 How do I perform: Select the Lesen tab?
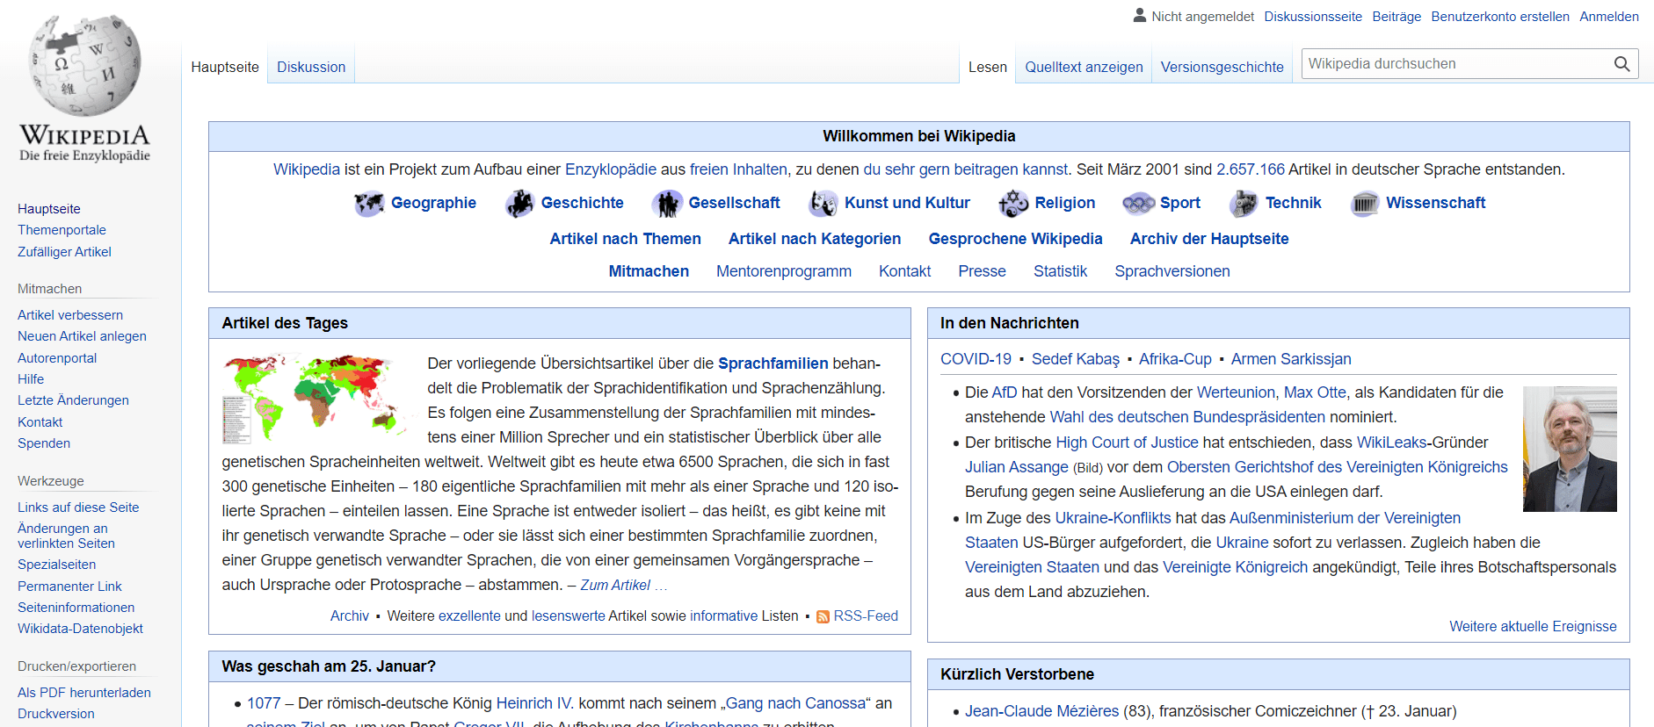pos(988,67)
